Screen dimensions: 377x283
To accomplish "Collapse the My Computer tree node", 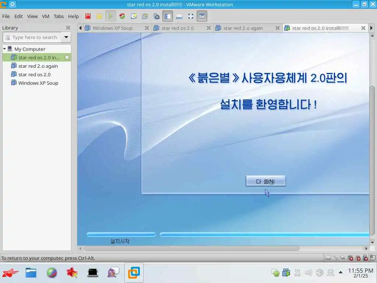I will [x=4, y=49].
